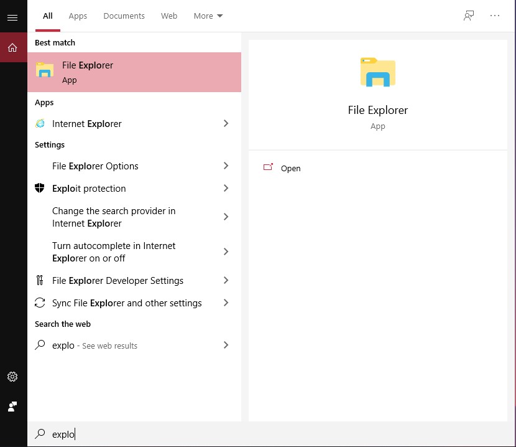The height and width of the screenshot is (447, 516).
Task: Expand arrow for Turn autocomplete setting
Action: click(226, 252)
